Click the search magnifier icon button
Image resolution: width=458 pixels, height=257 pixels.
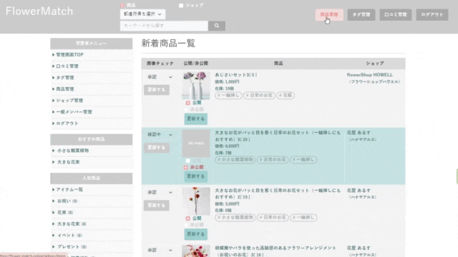click(216, 26)
